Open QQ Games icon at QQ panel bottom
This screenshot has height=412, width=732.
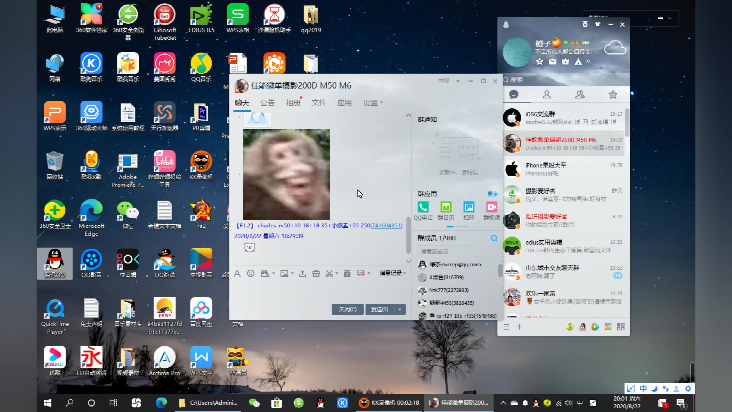coord(582,327)
